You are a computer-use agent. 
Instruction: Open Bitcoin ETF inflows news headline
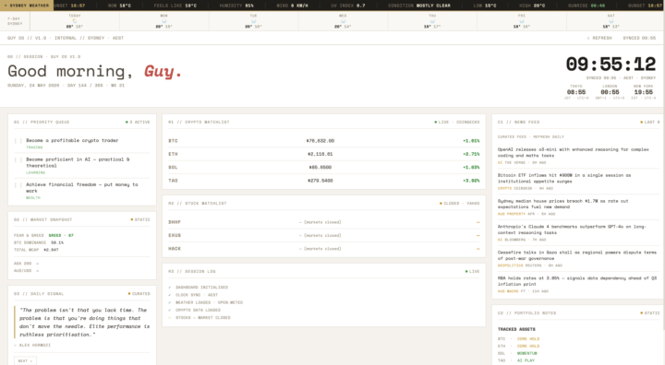[x=564, y=178]
